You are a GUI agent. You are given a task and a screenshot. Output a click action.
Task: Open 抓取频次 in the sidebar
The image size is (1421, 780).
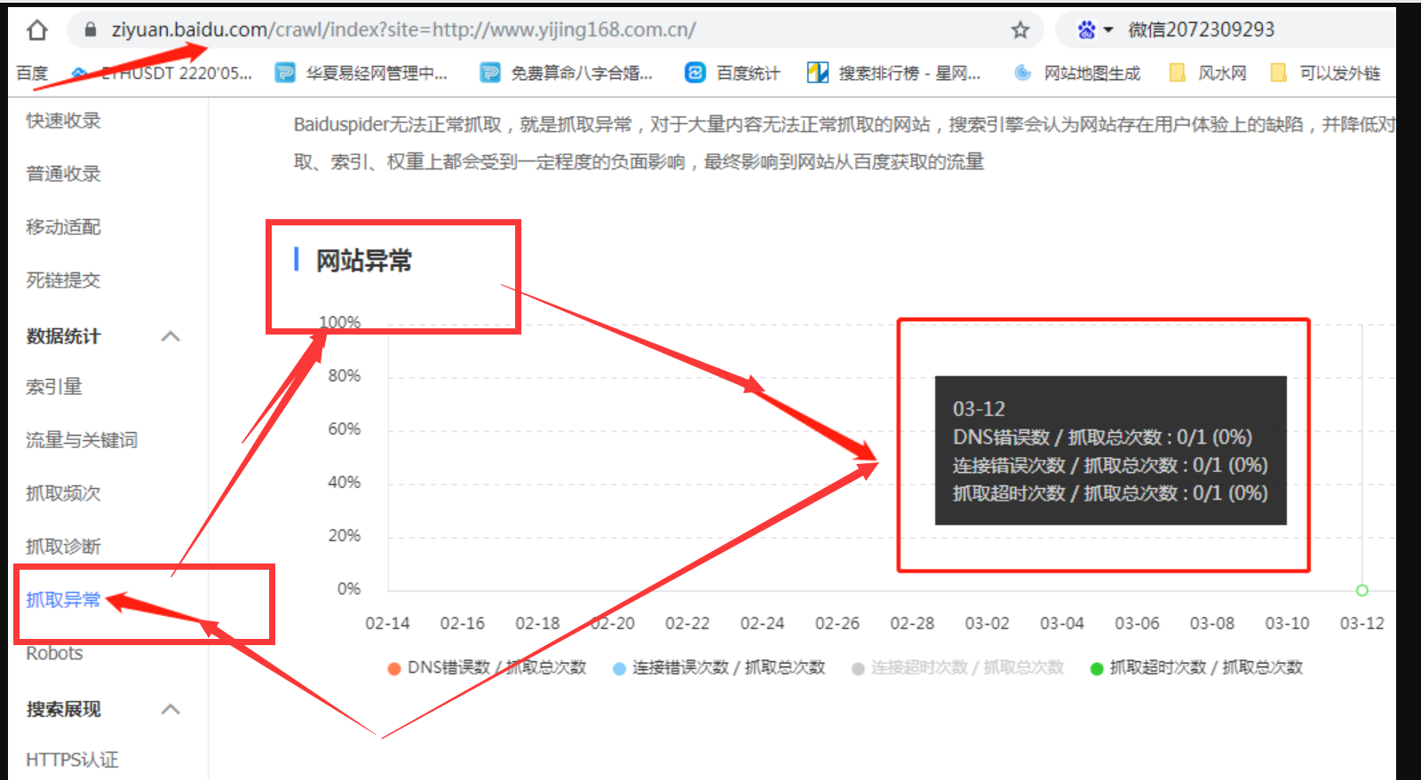pos(63,493)
